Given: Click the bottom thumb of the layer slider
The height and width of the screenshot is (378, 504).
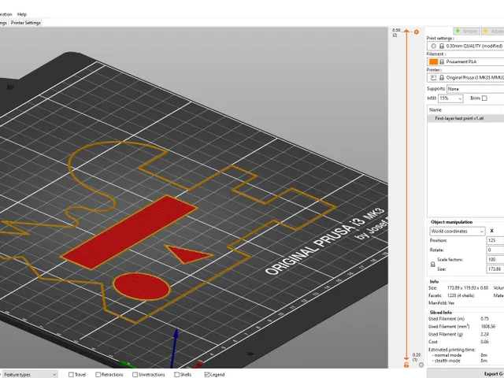Looking at the screenshot, I should (406, 359).
